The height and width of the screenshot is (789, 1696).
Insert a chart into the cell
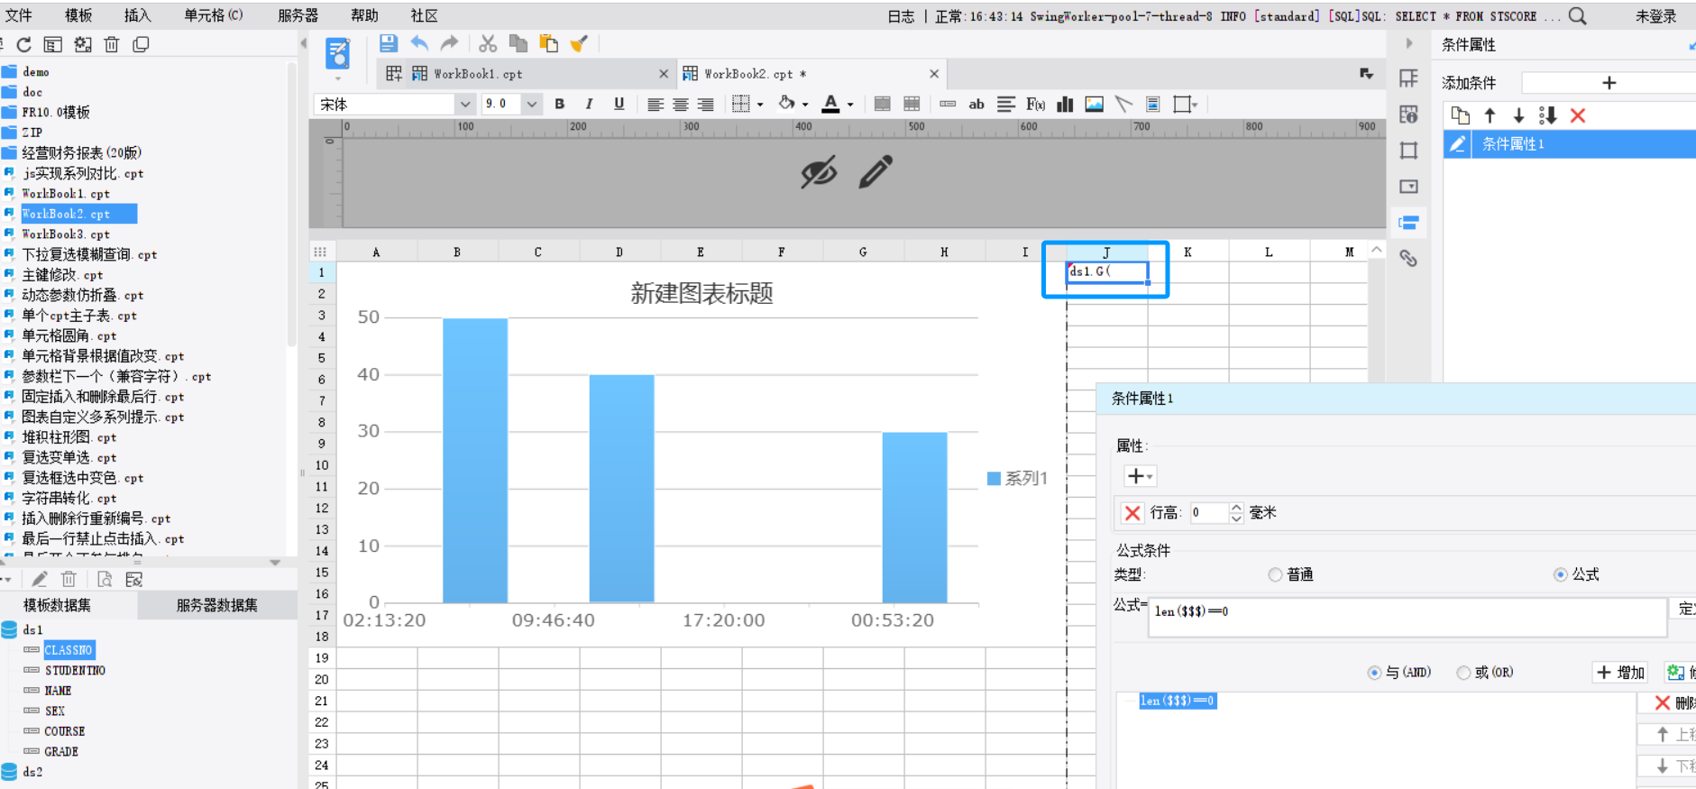point(1065,105)
